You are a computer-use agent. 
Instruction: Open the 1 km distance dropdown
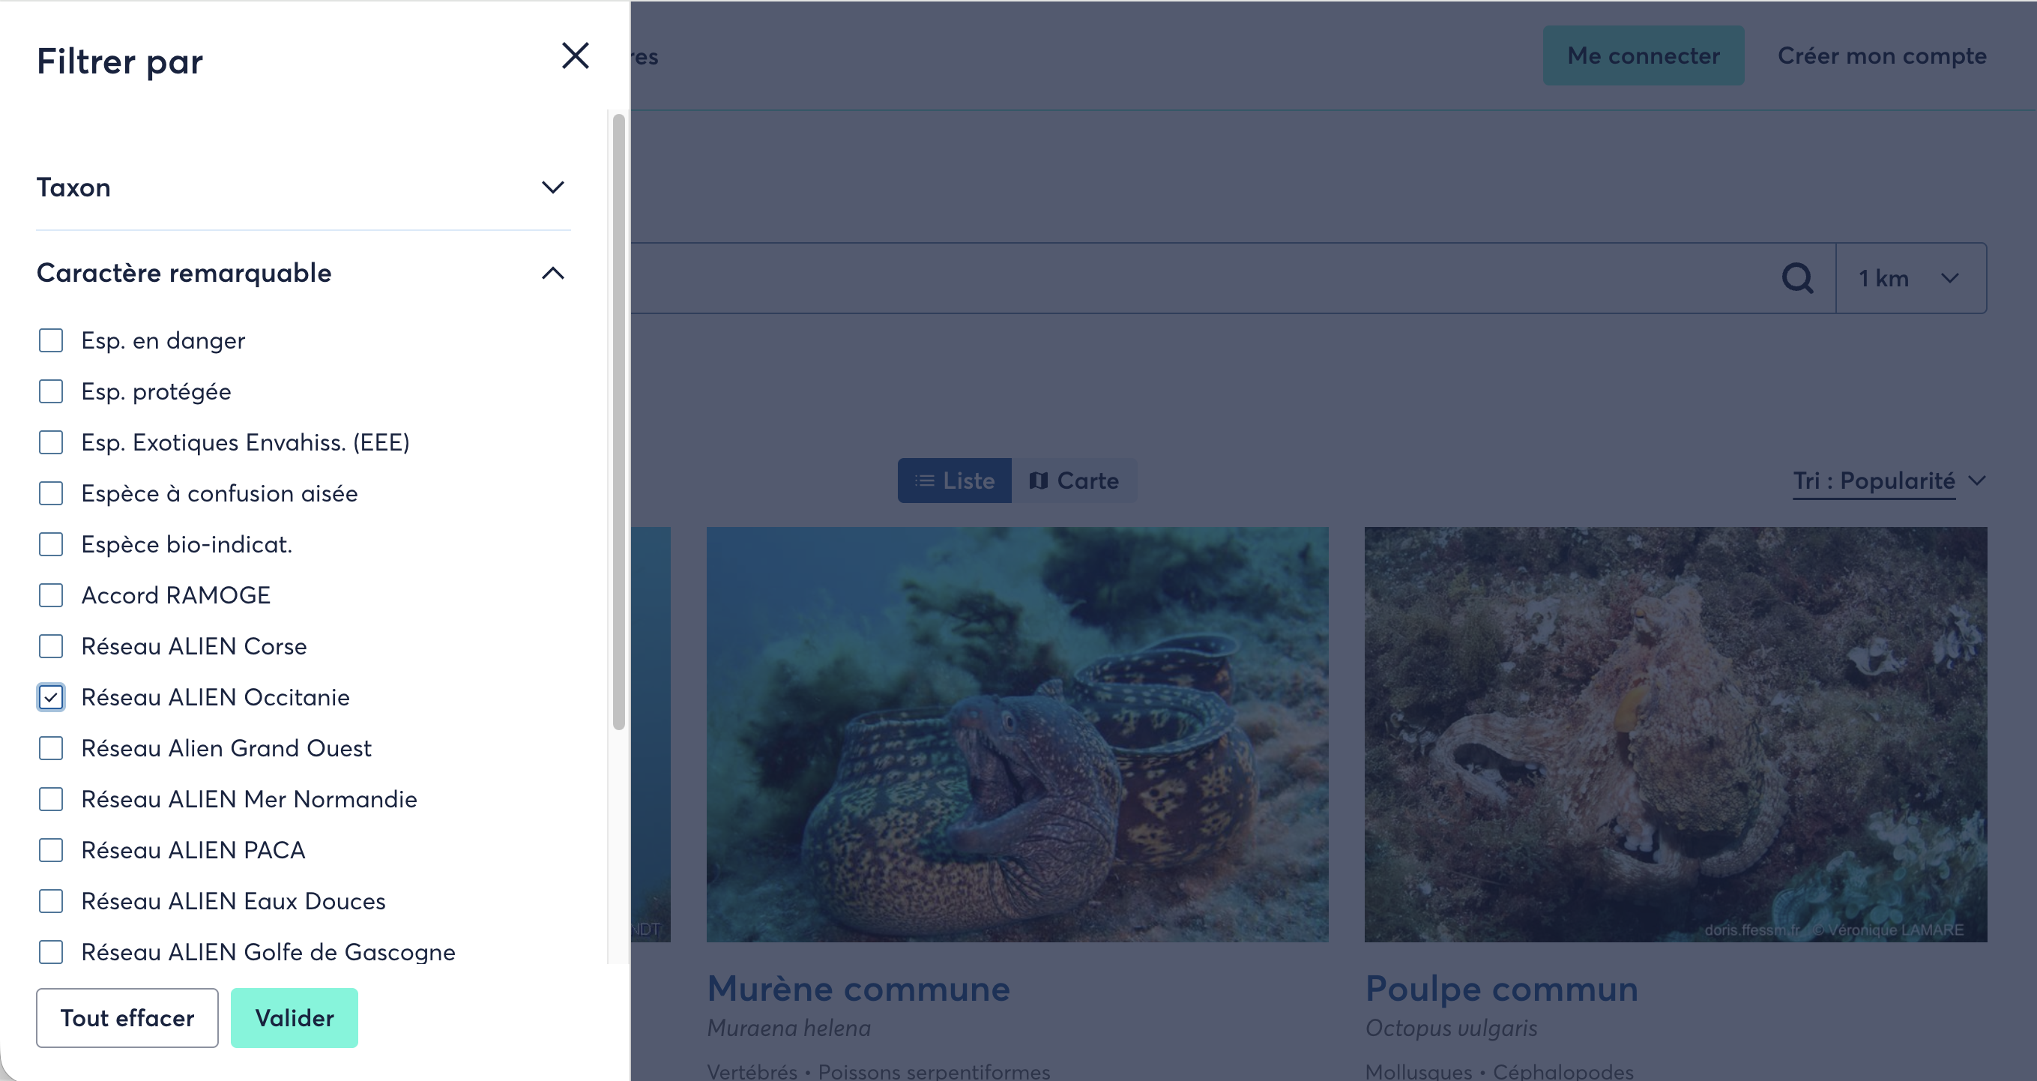tap(1910, 278)
